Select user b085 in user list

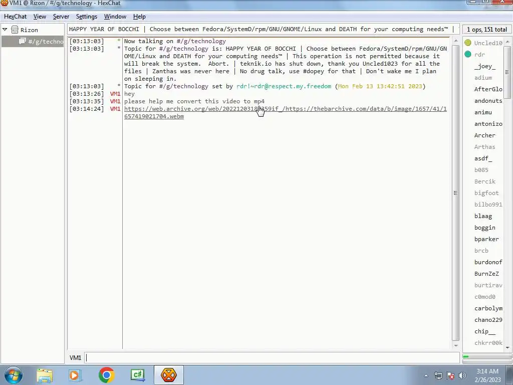(x=481, y=170)
